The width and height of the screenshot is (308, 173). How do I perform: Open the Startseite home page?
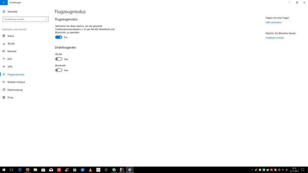click(12, 12)
